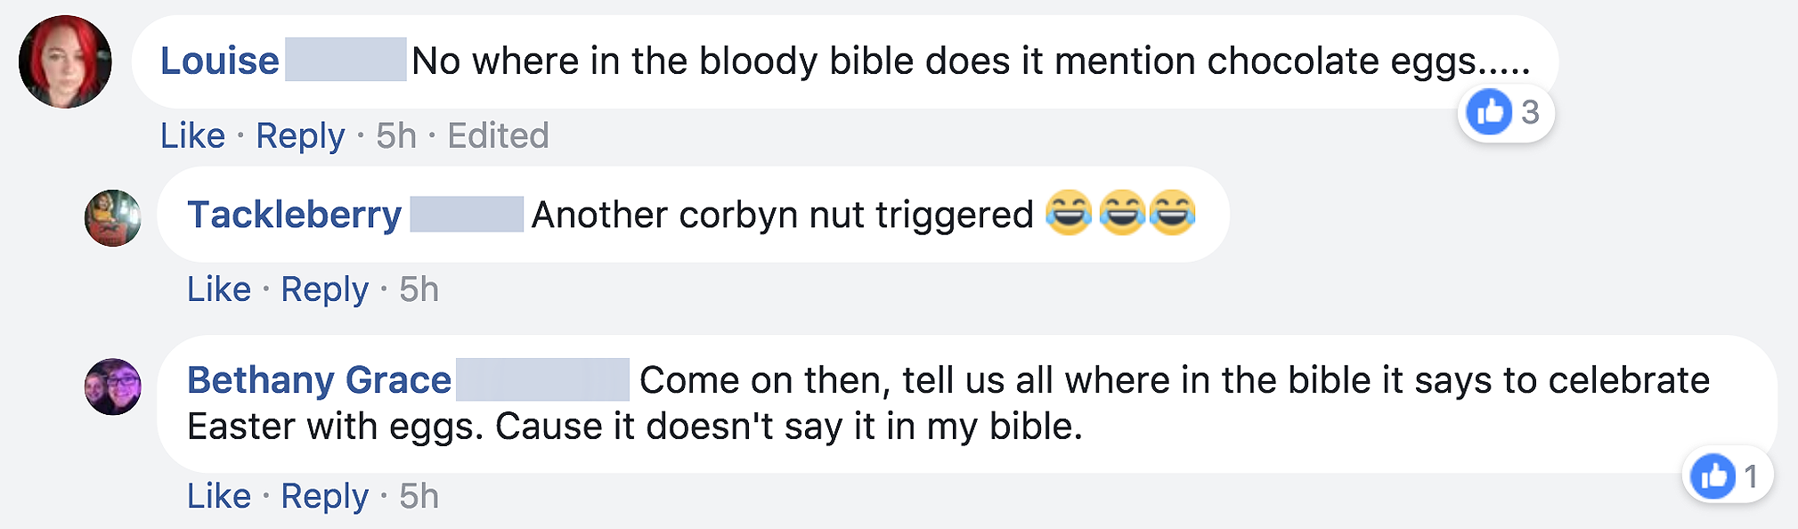
Task: Reply to Louise's comment
Action: (300, 136)
